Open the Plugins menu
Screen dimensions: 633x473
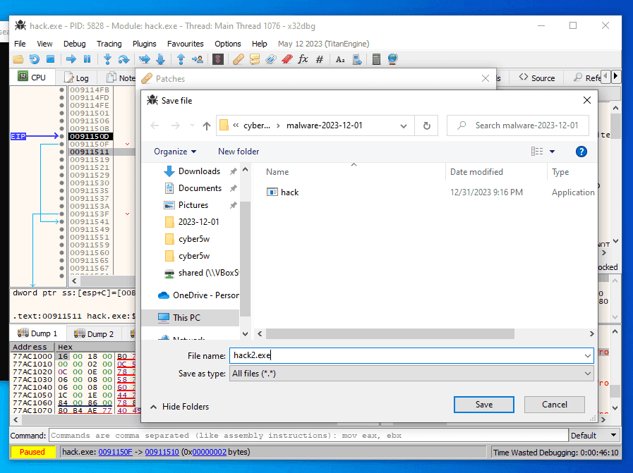click(x=144, y=43)
